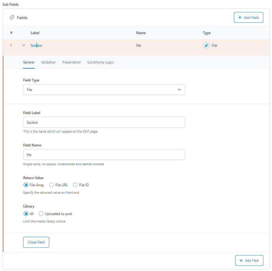
Task: Open the Conditional Logic tab
Action: [100, 62]
